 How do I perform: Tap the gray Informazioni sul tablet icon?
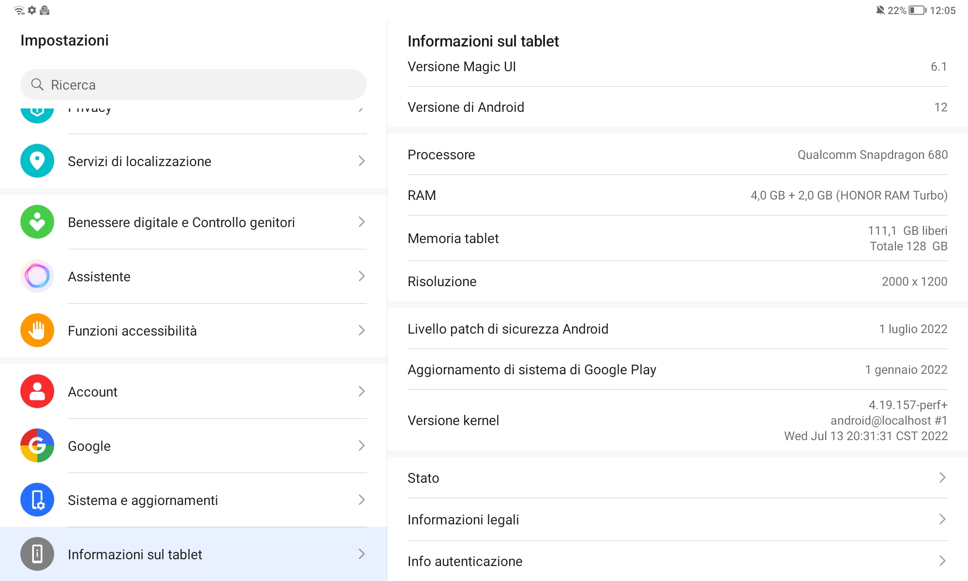37,554
